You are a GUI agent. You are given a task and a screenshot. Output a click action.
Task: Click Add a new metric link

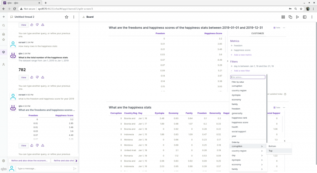point(243,55)
